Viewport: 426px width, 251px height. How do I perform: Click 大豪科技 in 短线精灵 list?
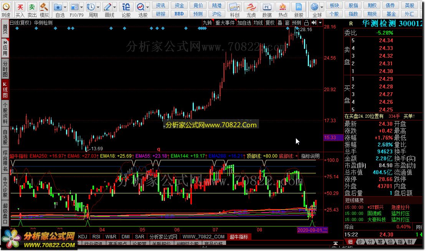pos(376,219)
